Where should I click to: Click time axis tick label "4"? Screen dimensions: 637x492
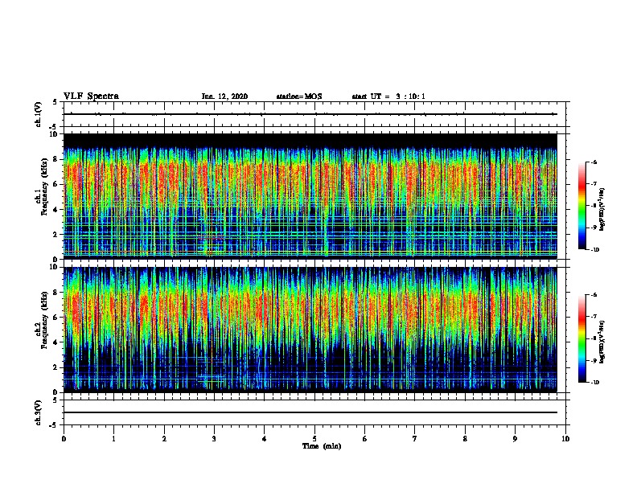point(265,439)
